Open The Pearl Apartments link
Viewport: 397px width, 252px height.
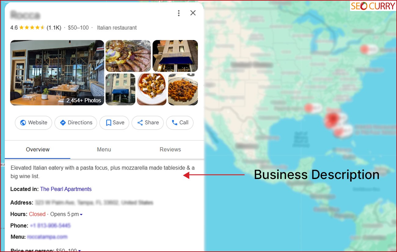(66, 189)
